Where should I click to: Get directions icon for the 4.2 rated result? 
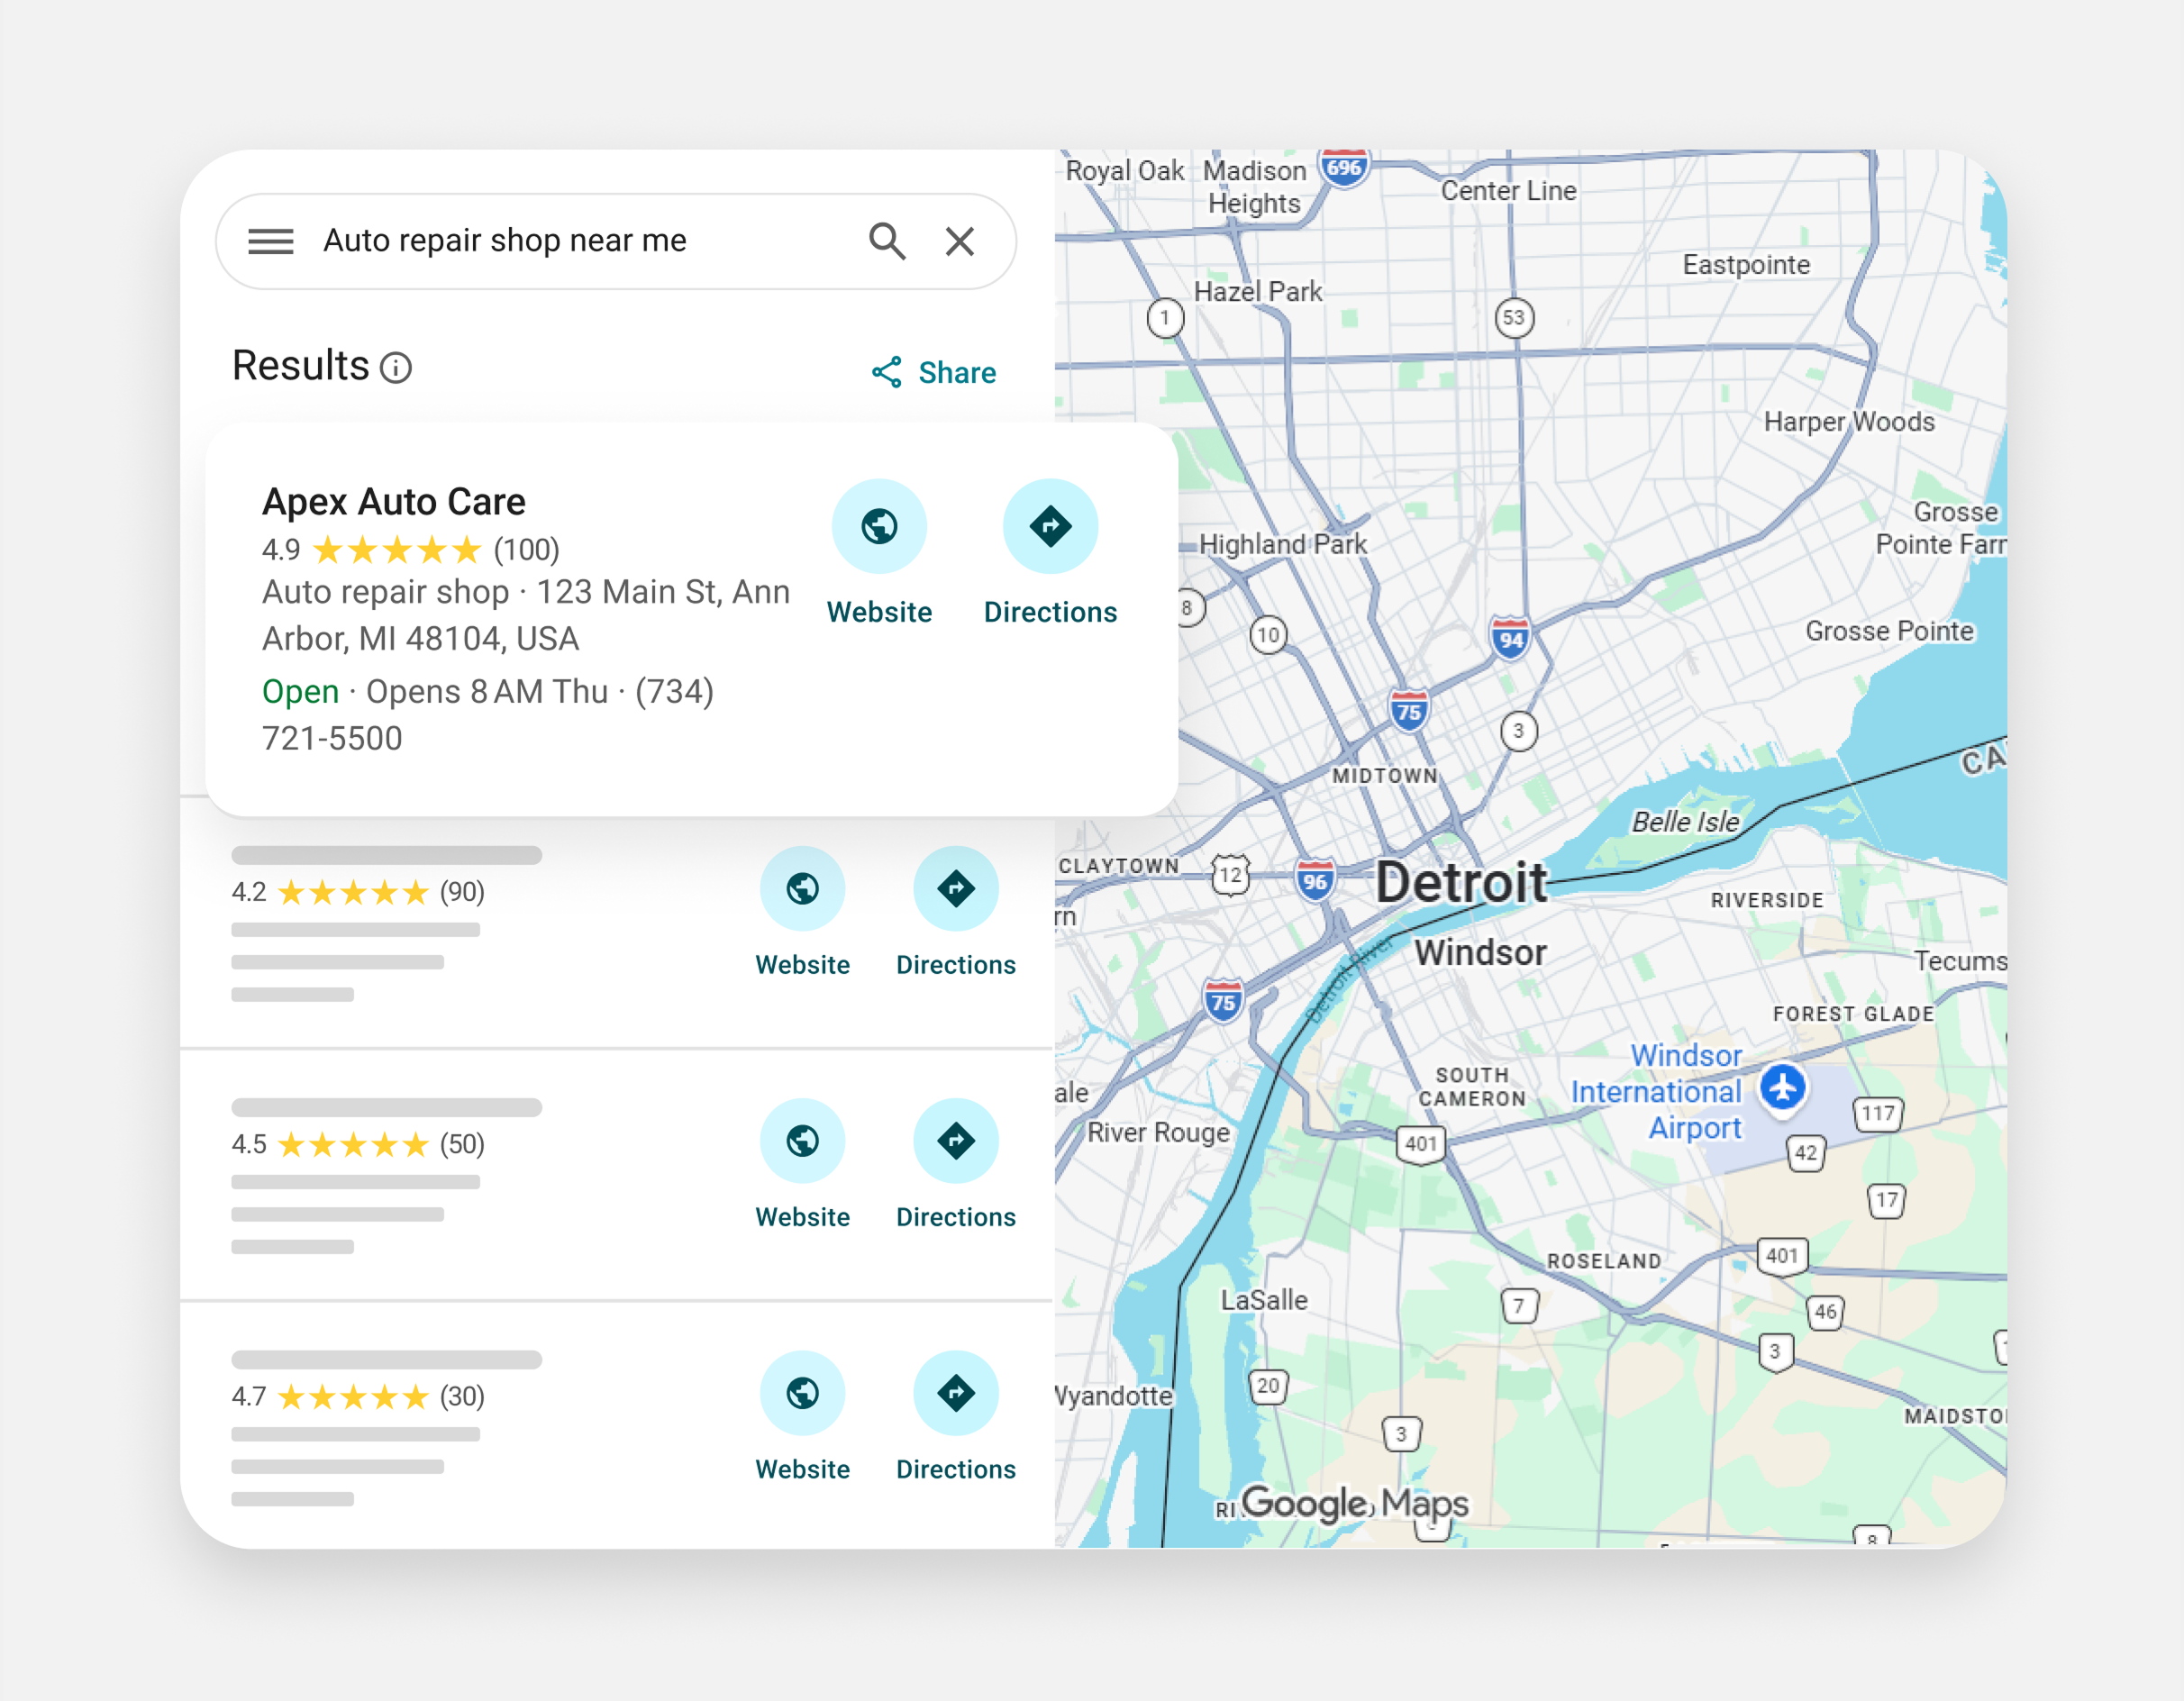956,888
